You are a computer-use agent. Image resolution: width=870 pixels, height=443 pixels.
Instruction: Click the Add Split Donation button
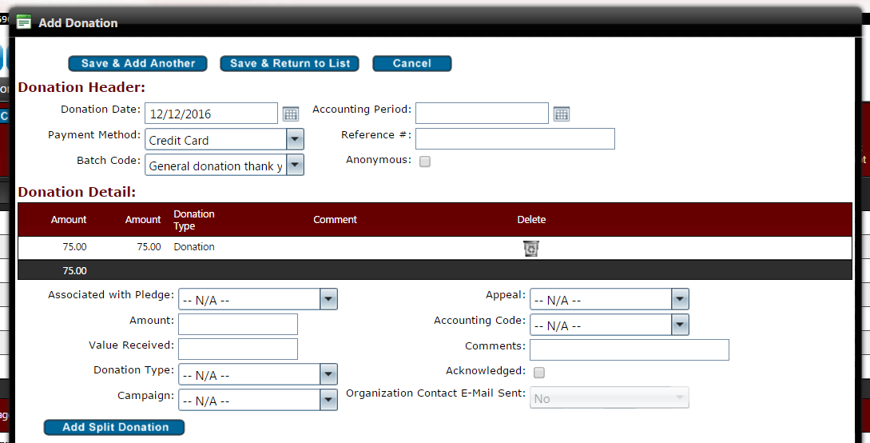coord(115,427)
